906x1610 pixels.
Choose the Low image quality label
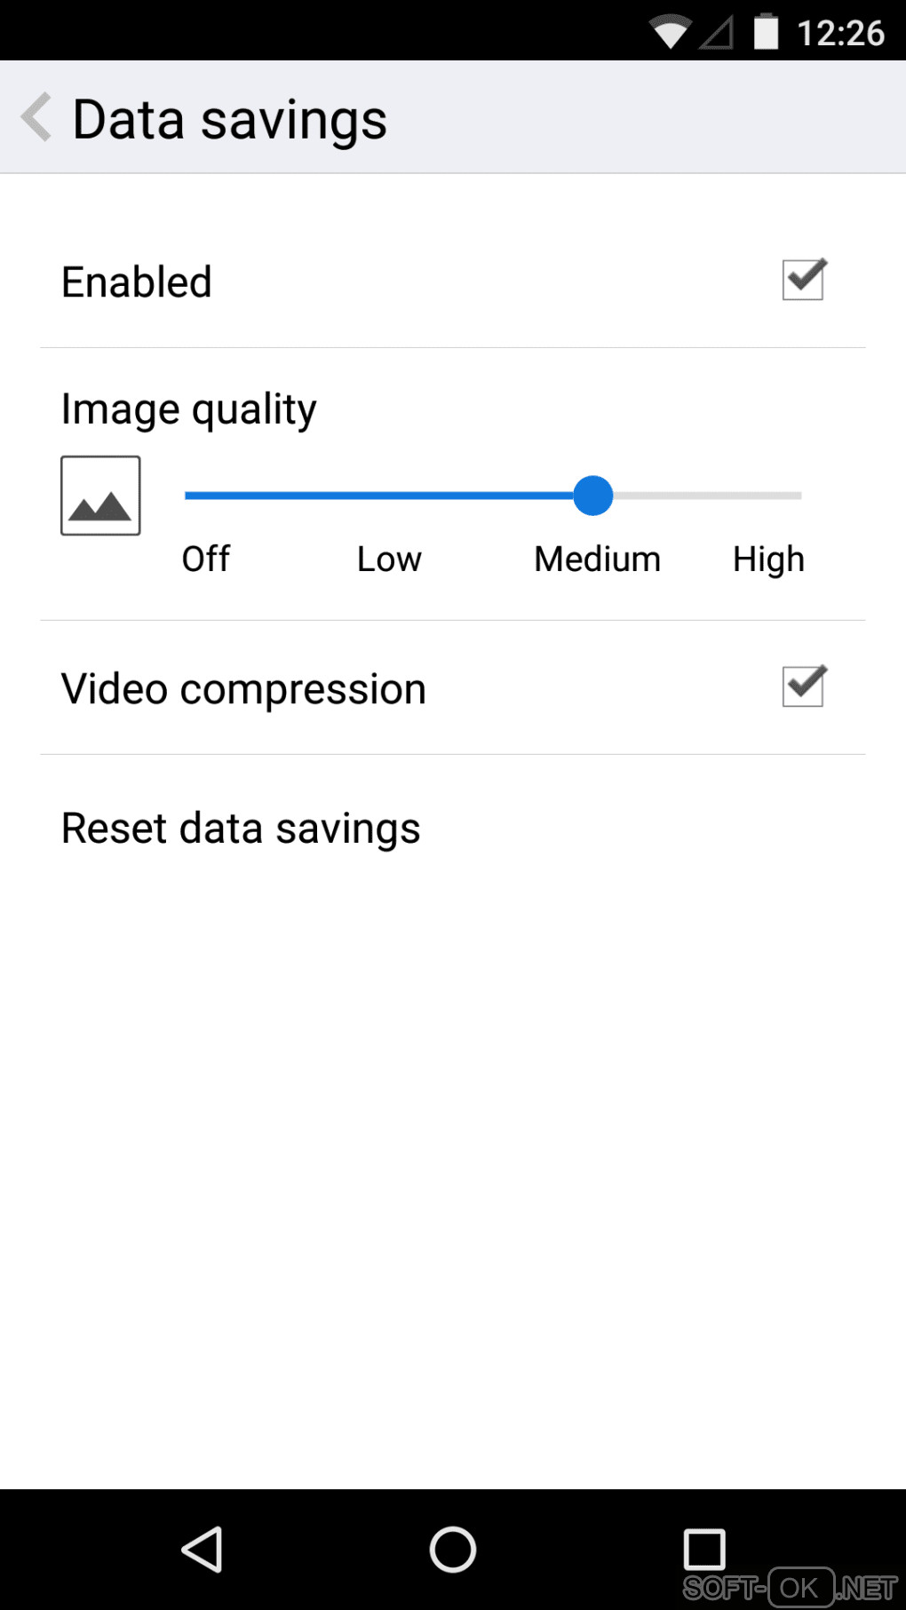[389, 559]
